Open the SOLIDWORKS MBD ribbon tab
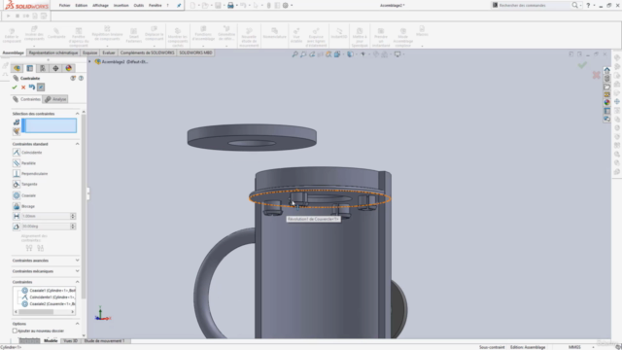622x350 pixels. [x=195, y=52]
